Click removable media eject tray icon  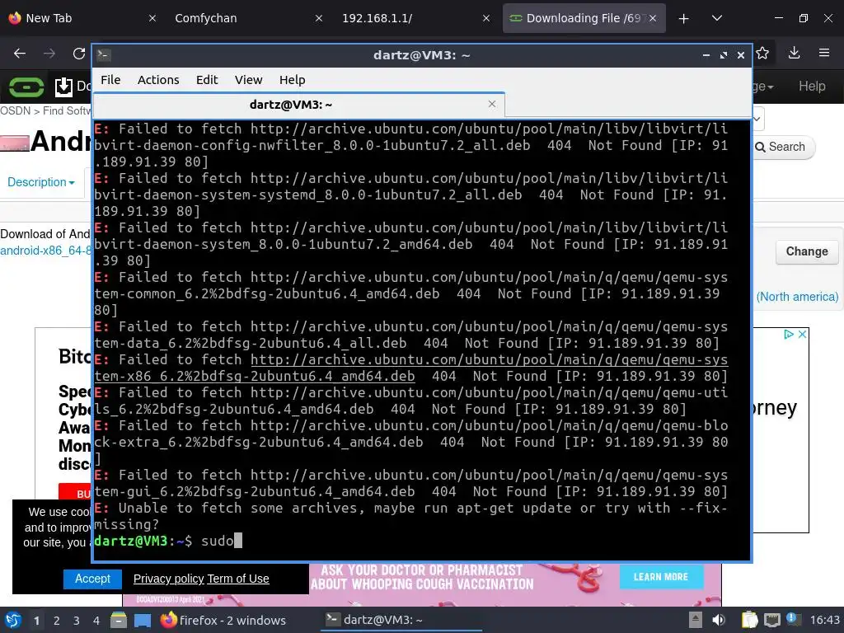pyautogui.click(x=696, y=620)
